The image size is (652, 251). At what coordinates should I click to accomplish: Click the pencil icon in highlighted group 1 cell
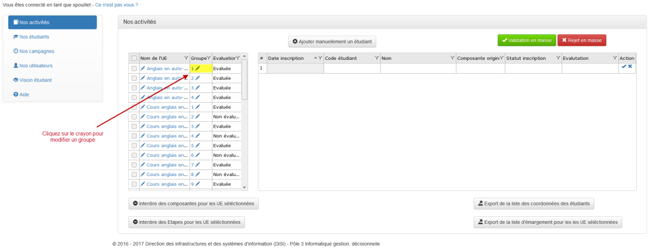[198, 68]
